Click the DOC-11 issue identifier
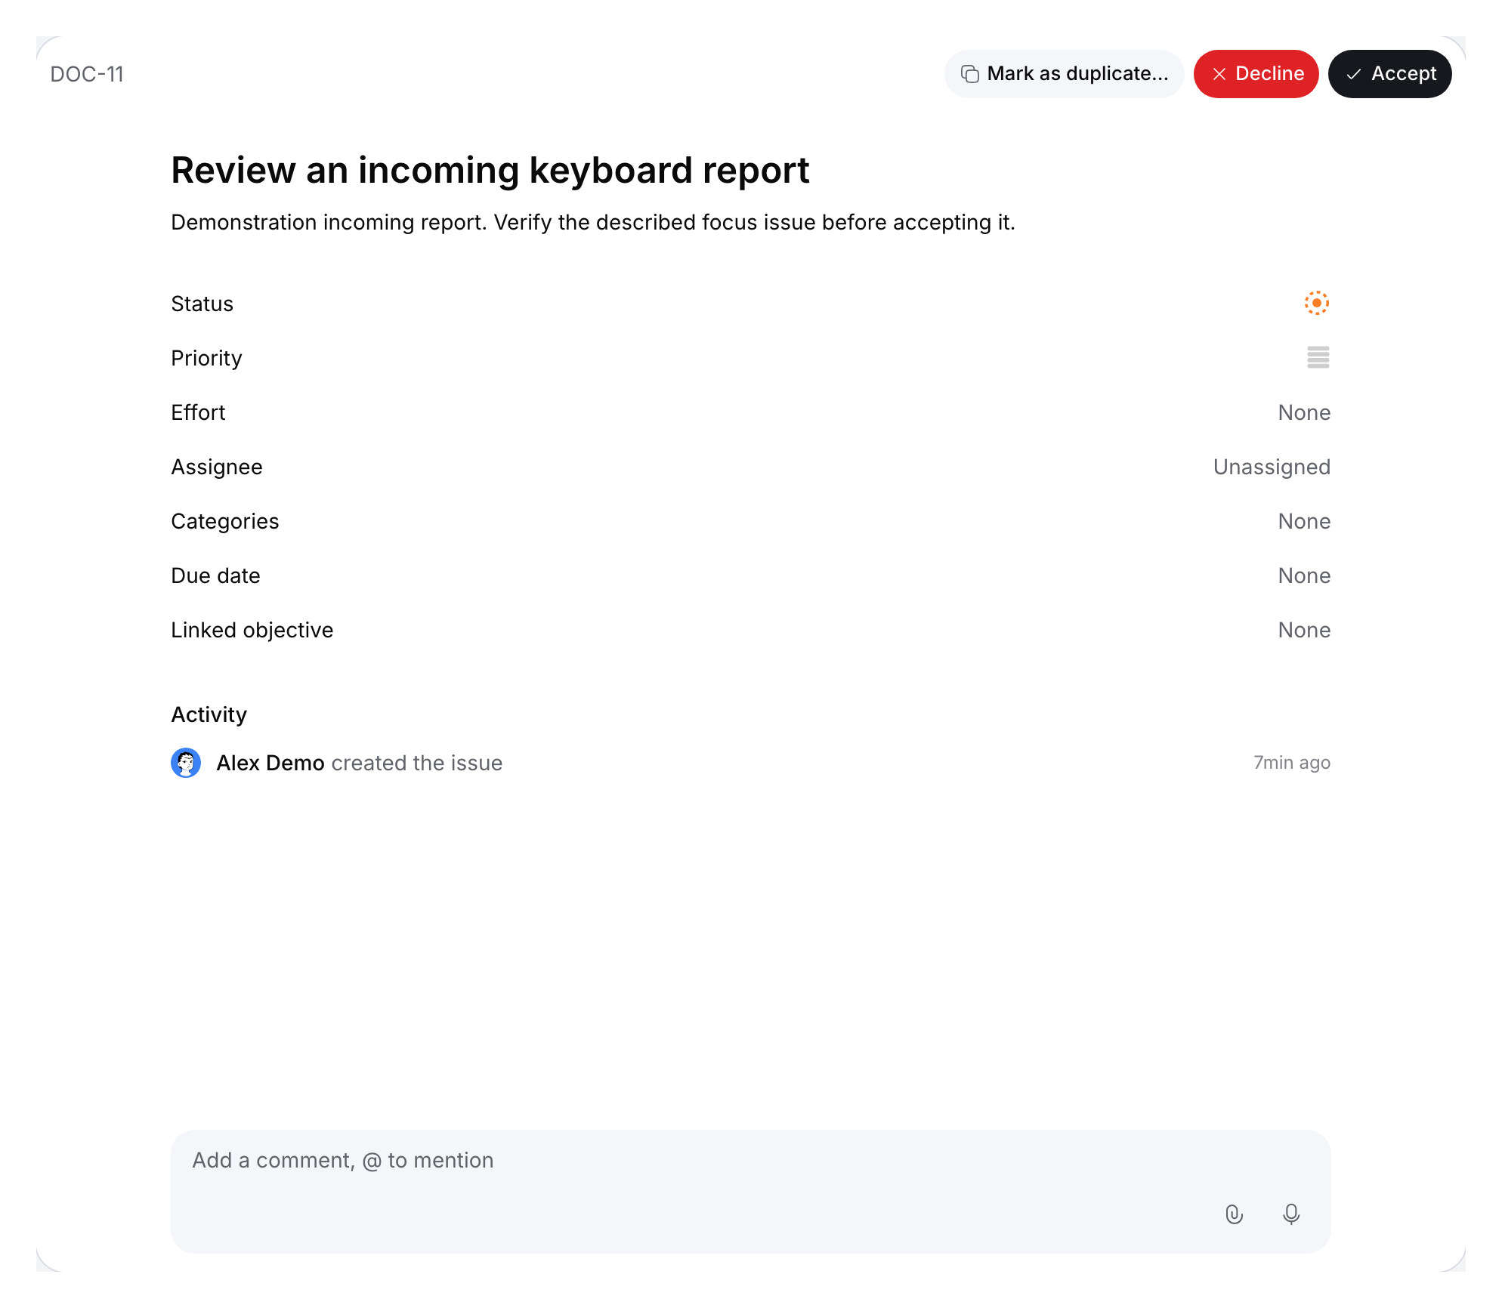Image resolution: width=1502 pixels, height=1308 pixels. click(87, 74)
